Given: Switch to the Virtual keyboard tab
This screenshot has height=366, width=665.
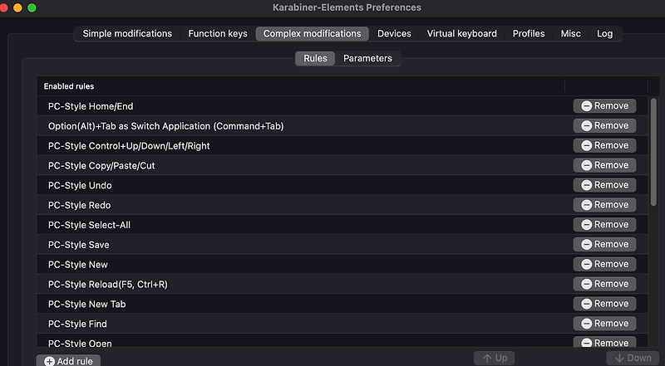Looking at the screenshot, I should (461, 33).
